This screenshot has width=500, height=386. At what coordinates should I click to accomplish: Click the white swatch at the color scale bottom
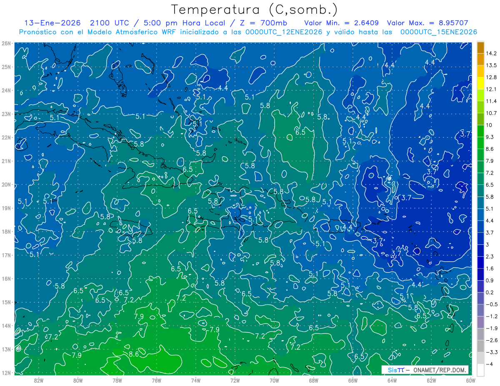480,370
